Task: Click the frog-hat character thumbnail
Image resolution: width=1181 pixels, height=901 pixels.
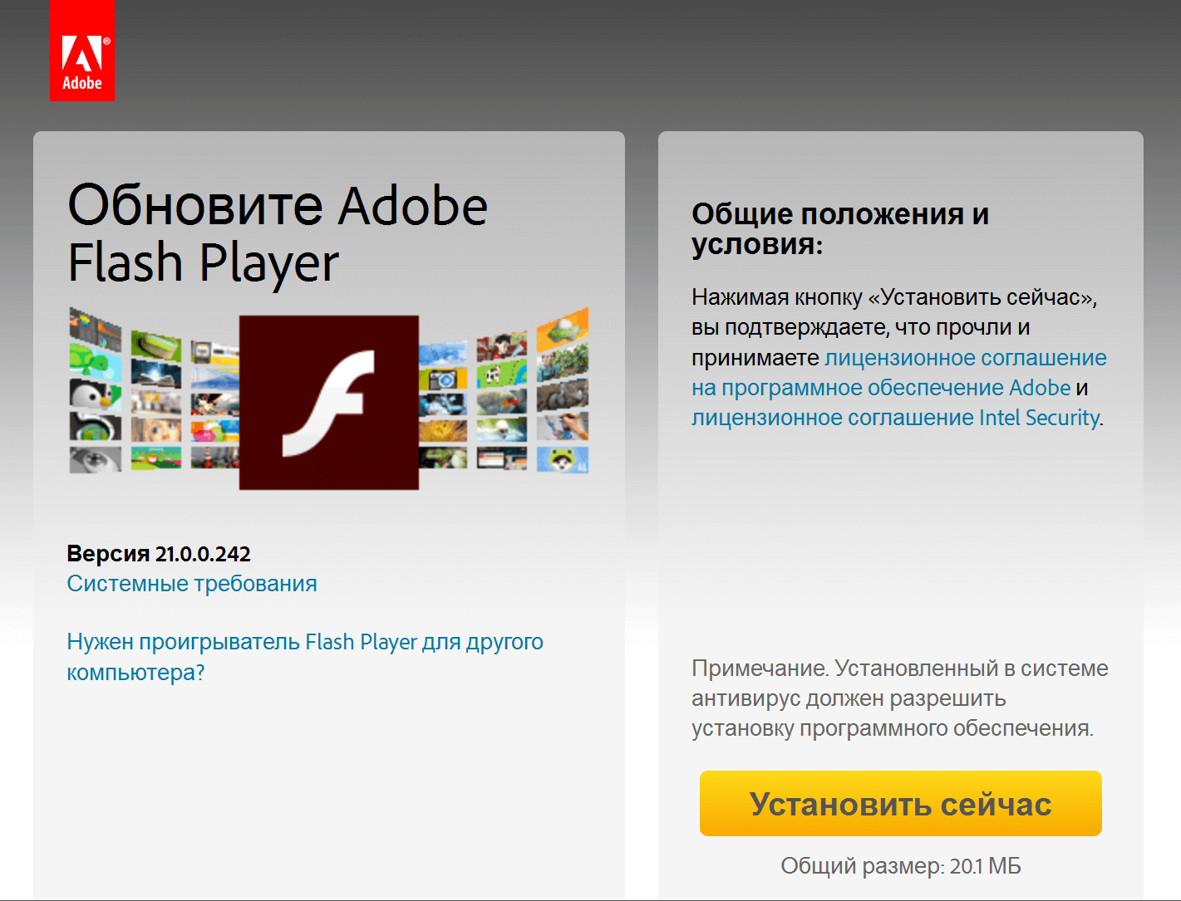Action: [563, 459]
